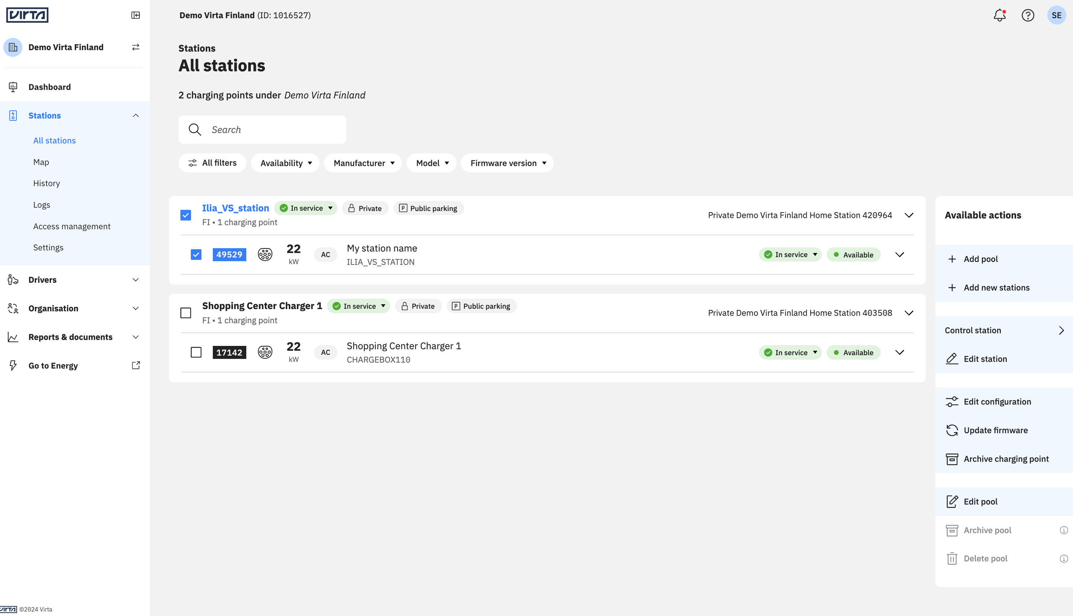
Task: Click the Organisation icon in the sidebar
Action: [13, 308]
